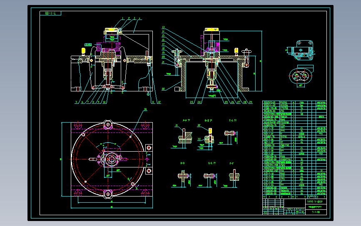
Task: Select balloon number 23 below side view
Action: tap(192, 102)
